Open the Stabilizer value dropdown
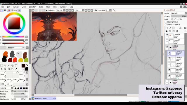Image resolution: width=187 pixels, height=105 pixels. click(110, 10)
